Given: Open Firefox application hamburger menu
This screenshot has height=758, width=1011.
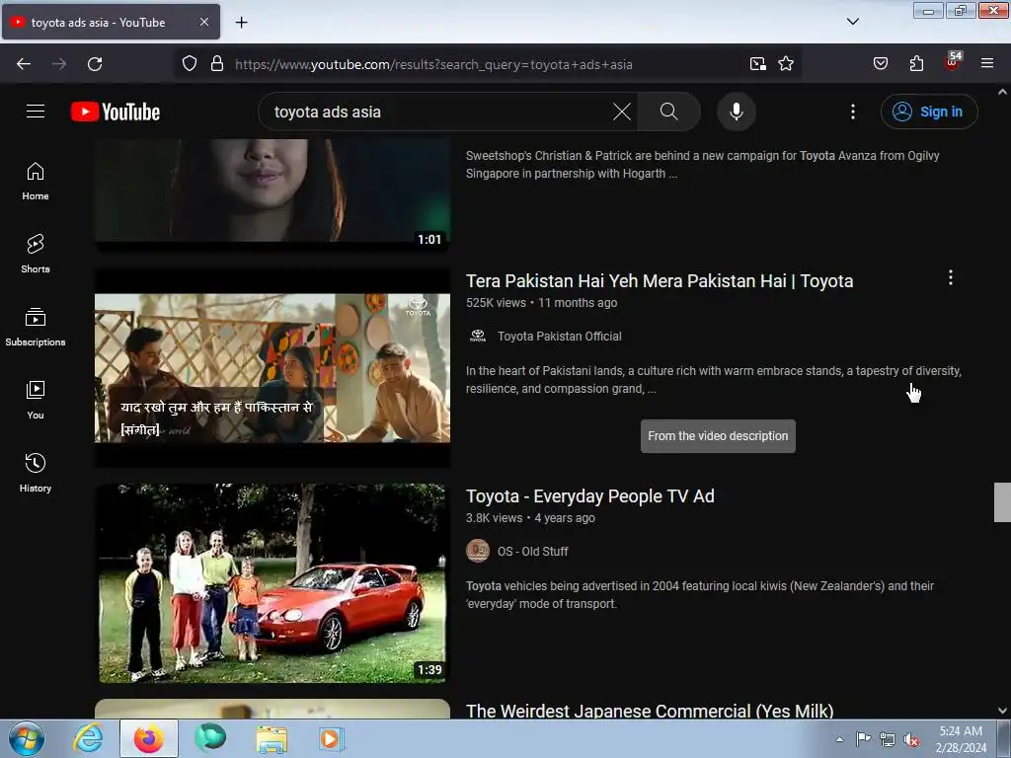Looking at the screenshot, I should [x=987, y=64].
